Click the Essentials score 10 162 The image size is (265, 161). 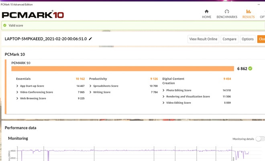tap(80, 79)
